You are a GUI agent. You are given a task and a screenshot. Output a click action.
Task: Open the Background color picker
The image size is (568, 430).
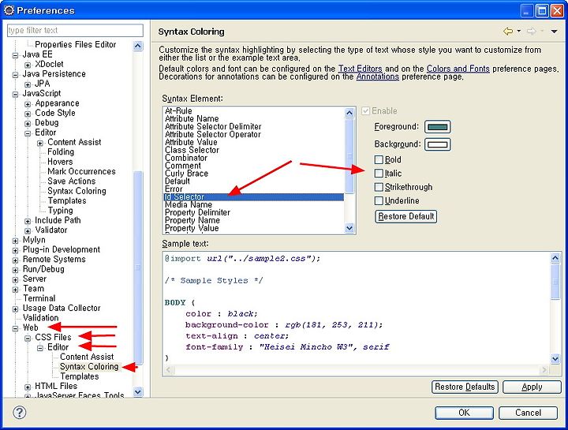coord(438,144)
